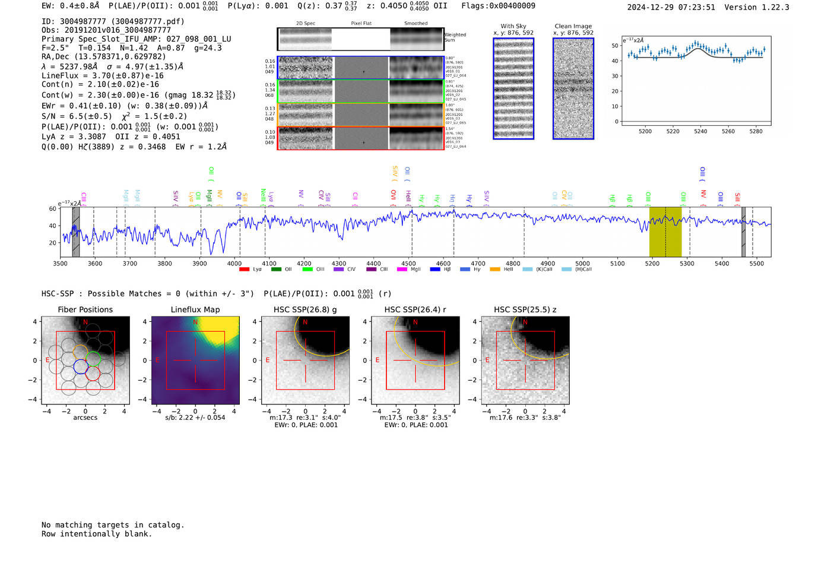831x566 pixels.
Task: Click the purple CIV legend swatch
Action: pyautogui.click(x=339, y=270)
